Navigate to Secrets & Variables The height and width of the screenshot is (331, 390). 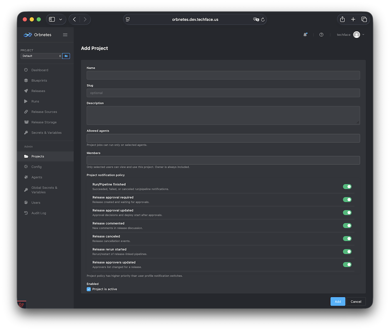tap(46, 133)
